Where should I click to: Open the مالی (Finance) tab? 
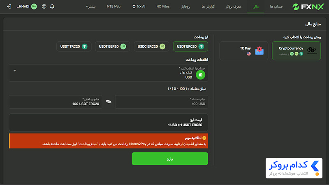click(x=255, y=7)
